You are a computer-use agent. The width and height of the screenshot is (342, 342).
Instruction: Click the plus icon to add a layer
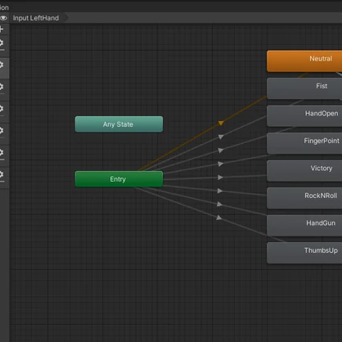click(x=2, y=29)
